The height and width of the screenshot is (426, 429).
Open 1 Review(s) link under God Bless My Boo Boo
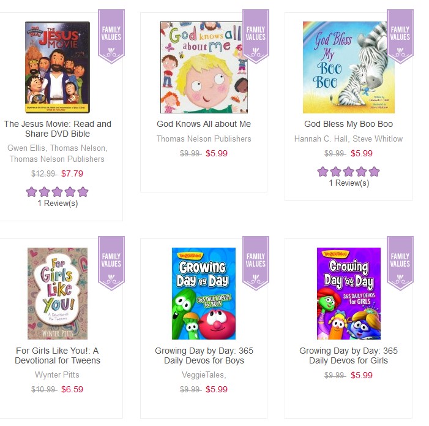pyautogui.click(x=349, y=183)
